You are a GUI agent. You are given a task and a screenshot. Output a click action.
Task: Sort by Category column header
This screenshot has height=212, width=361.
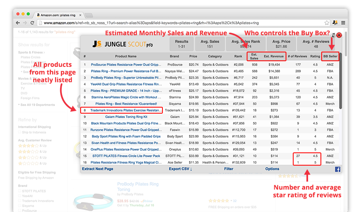[215, 56]
